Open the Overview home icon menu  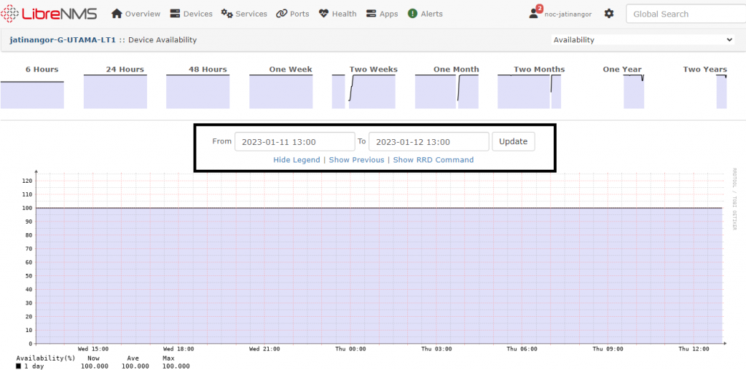click(x=136, y=14)
